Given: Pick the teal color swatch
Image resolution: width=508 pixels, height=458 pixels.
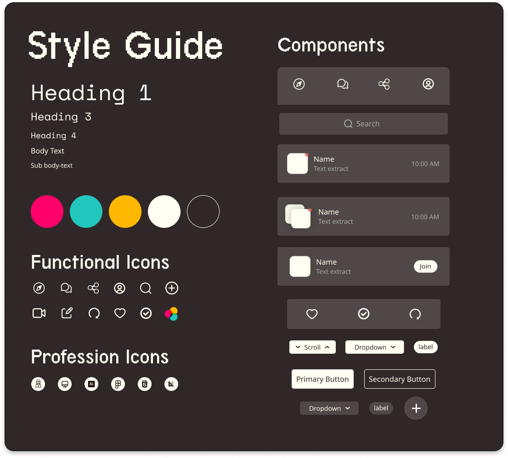Looking at the screenshot, I should tap(86, 212).
